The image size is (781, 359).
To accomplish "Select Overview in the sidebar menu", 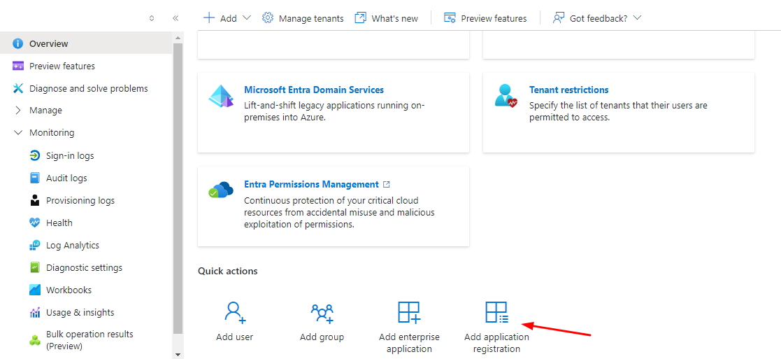I will coord(86,43).
